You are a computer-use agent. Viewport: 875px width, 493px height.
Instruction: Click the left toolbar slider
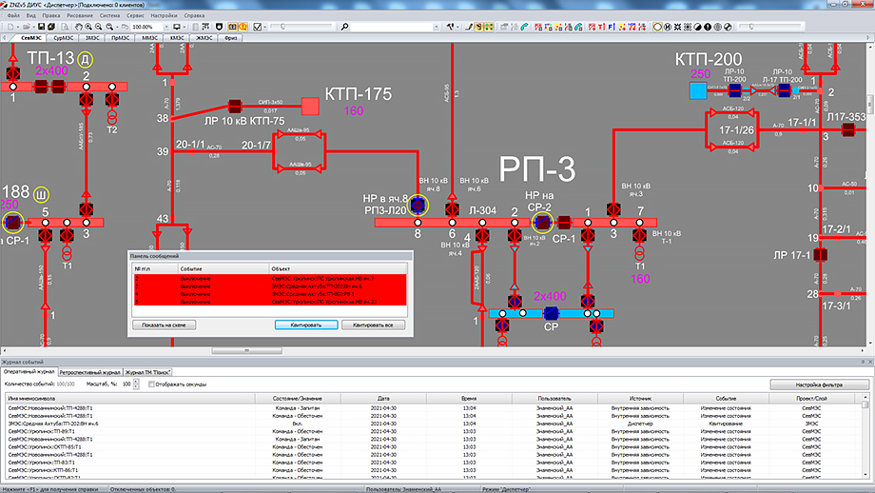point(283,27)
